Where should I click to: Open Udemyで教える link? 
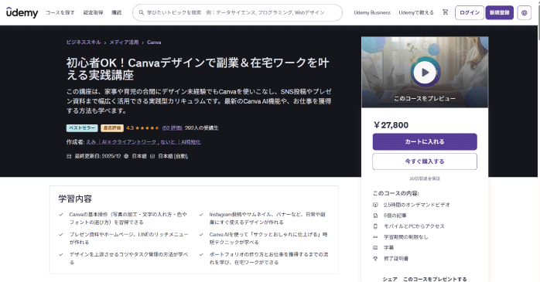coord(416,12)
